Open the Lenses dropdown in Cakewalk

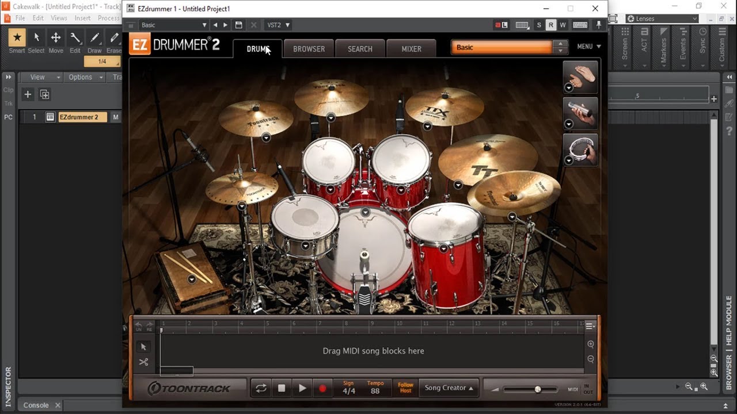tap(662, 18)
